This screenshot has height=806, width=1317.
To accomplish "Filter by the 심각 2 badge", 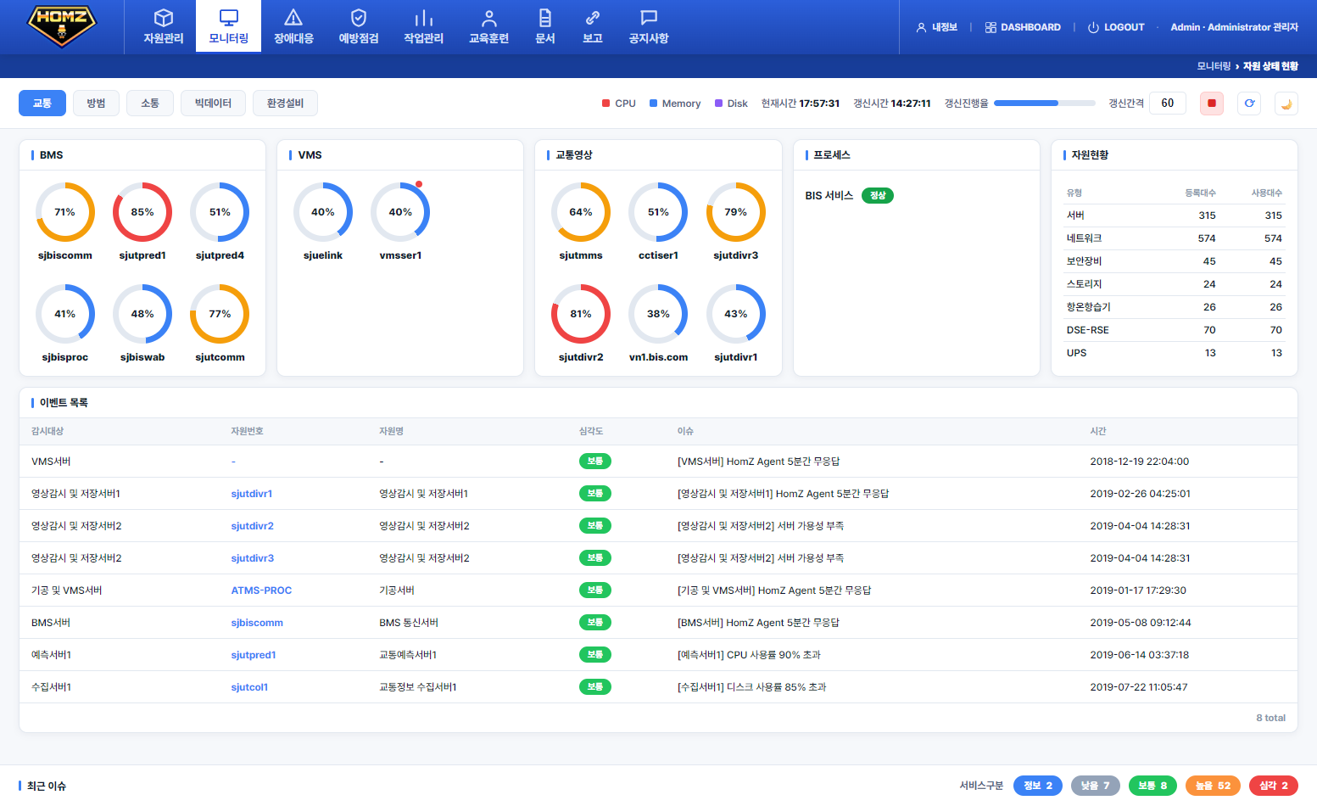I will pyautogui.click(x=1274, y=786).
